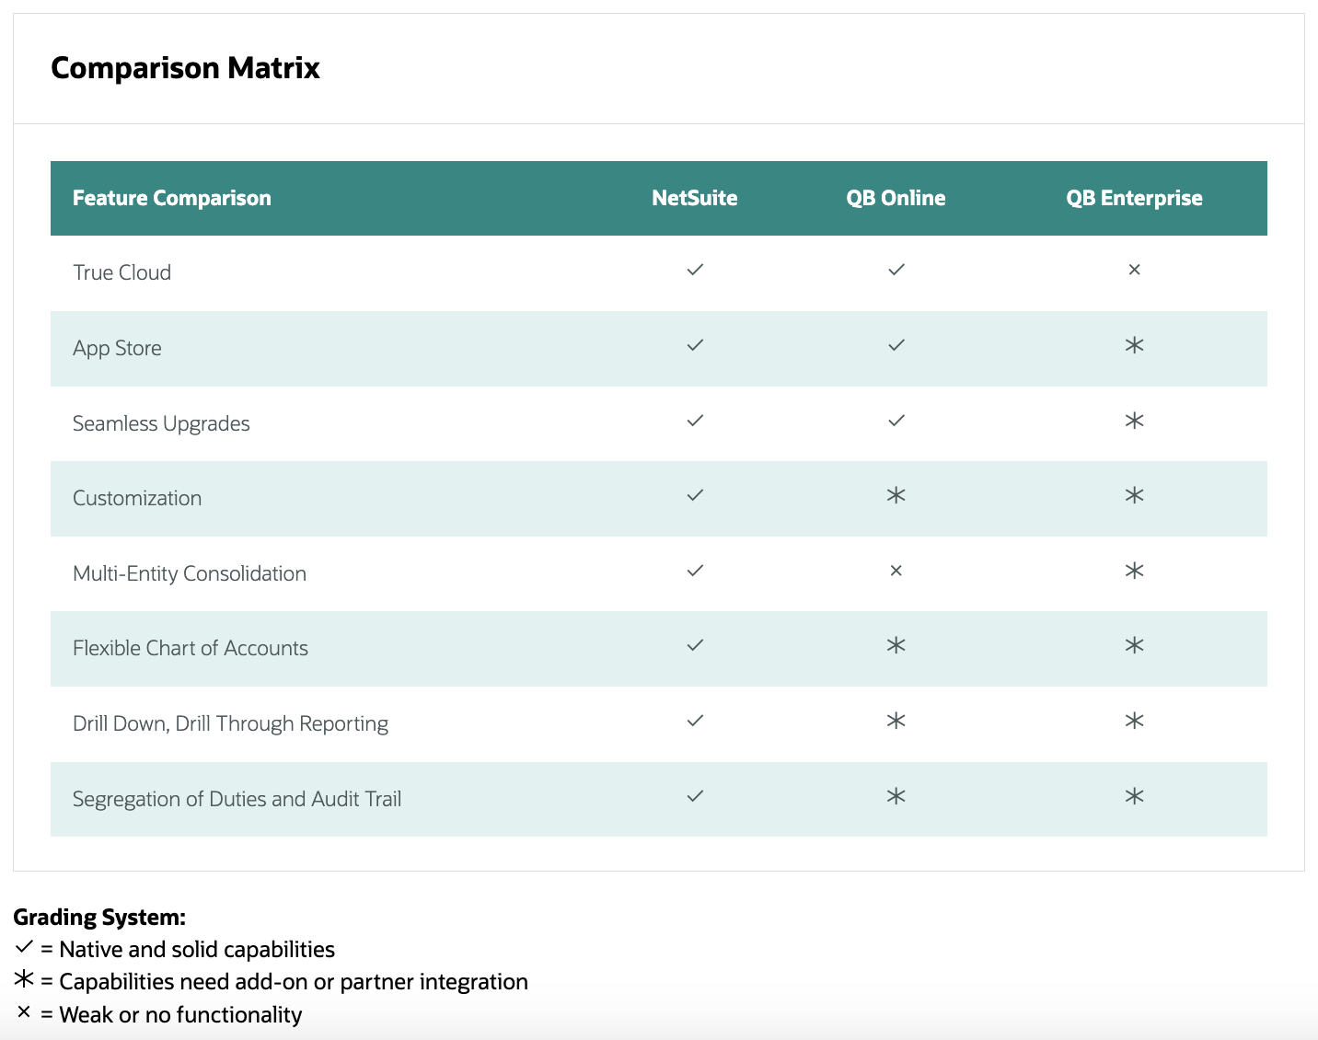Viewport: 1318px width, 1040px height.
Task: Click the QB Online column header
Action: pos(896,198)
